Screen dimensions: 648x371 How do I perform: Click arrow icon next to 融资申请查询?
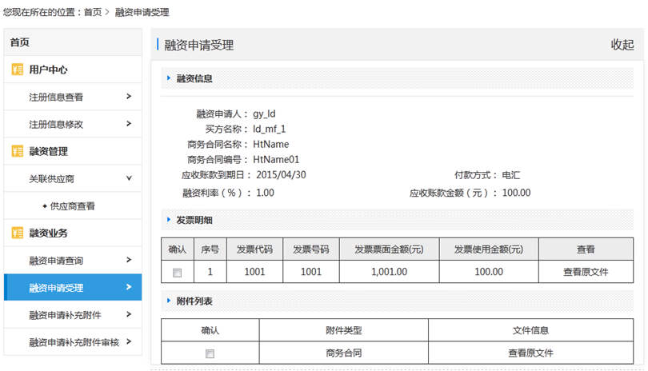[129, 260]
